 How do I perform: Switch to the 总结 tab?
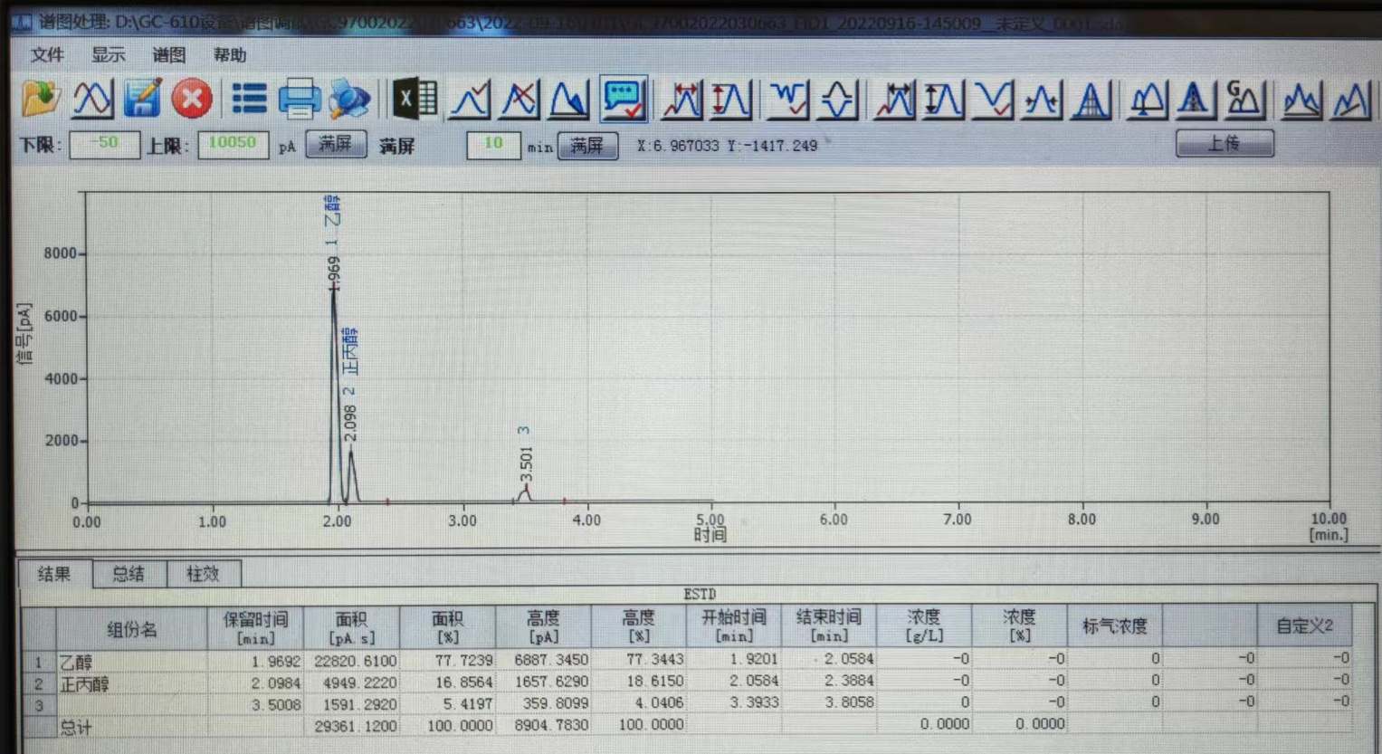pos(129,574)
